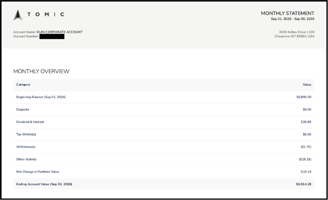Click the Category column header
The image size is (328, 200).
point(23,85)
